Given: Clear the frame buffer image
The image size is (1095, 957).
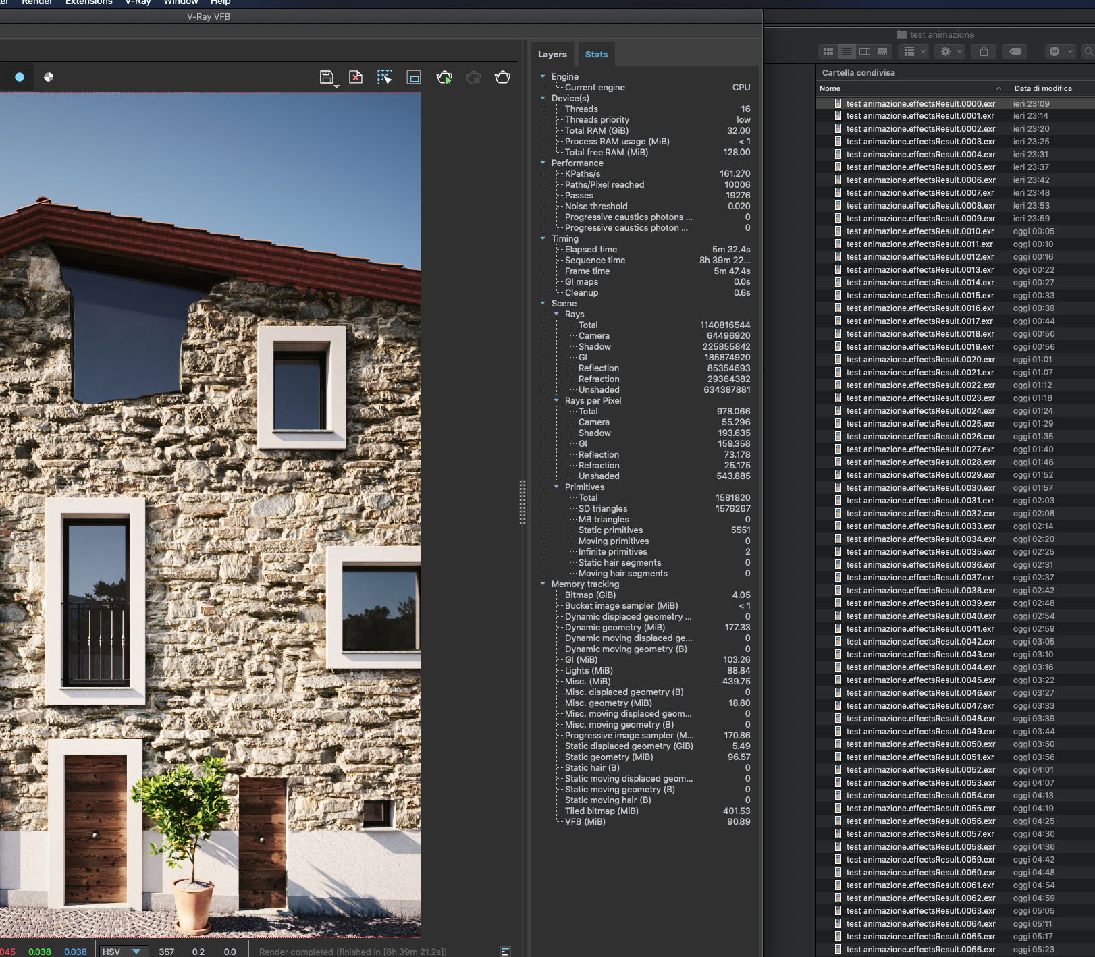Looking at the screenshot, I should coord(356,78).
